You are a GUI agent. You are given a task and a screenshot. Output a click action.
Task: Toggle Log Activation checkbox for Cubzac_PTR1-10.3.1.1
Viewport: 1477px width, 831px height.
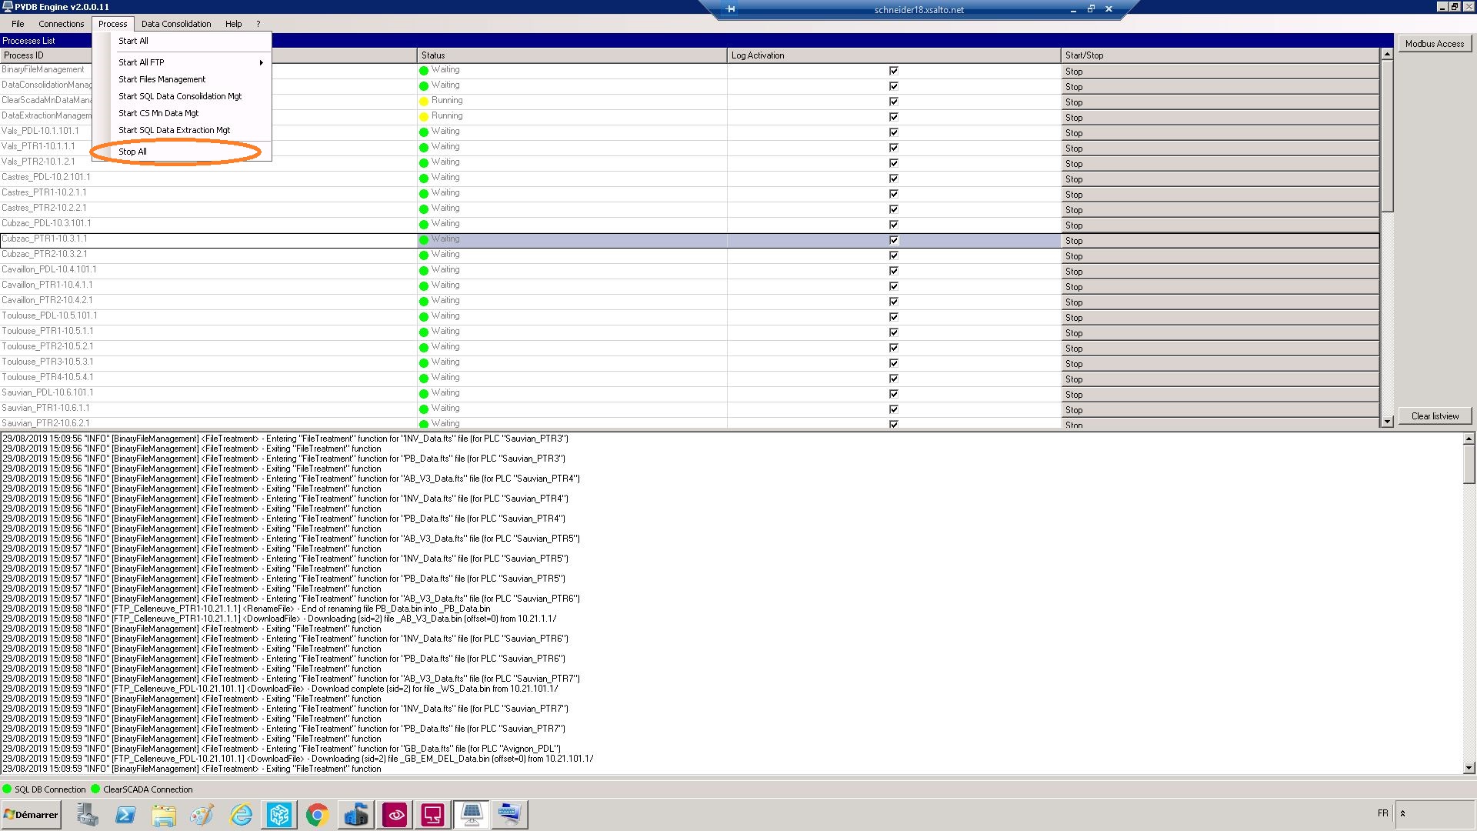[x=893, y=240]
